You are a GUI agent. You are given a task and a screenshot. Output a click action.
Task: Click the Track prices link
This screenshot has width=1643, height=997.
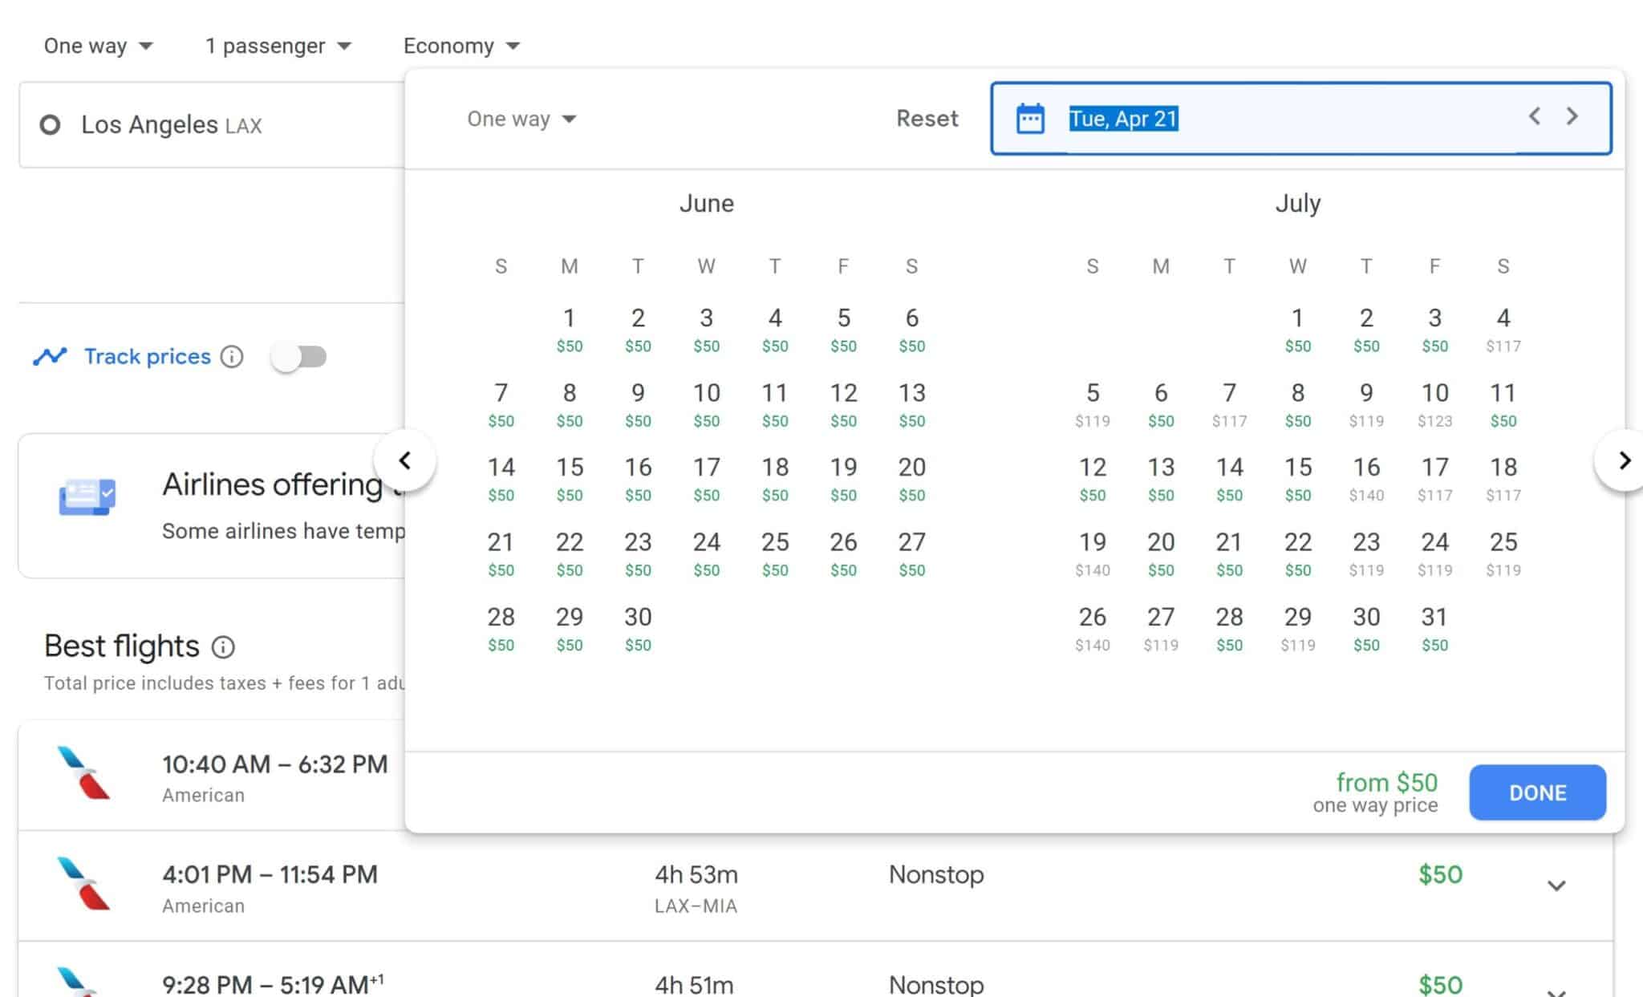click(x=148, y=356)
